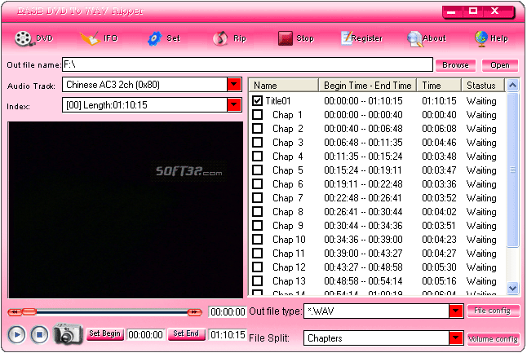The width and height of the screenshot is (527, 353).
Task: Check the Chap 1 checkbox
Action: point(258,114)
